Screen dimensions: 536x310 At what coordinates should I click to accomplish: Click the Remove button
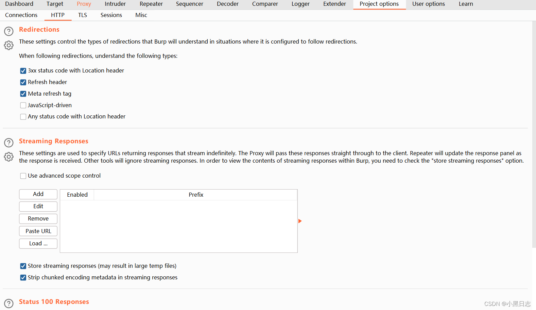pos(38,219)
